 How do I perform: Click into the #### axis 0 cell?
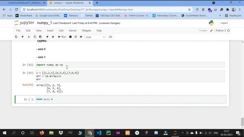130,99
